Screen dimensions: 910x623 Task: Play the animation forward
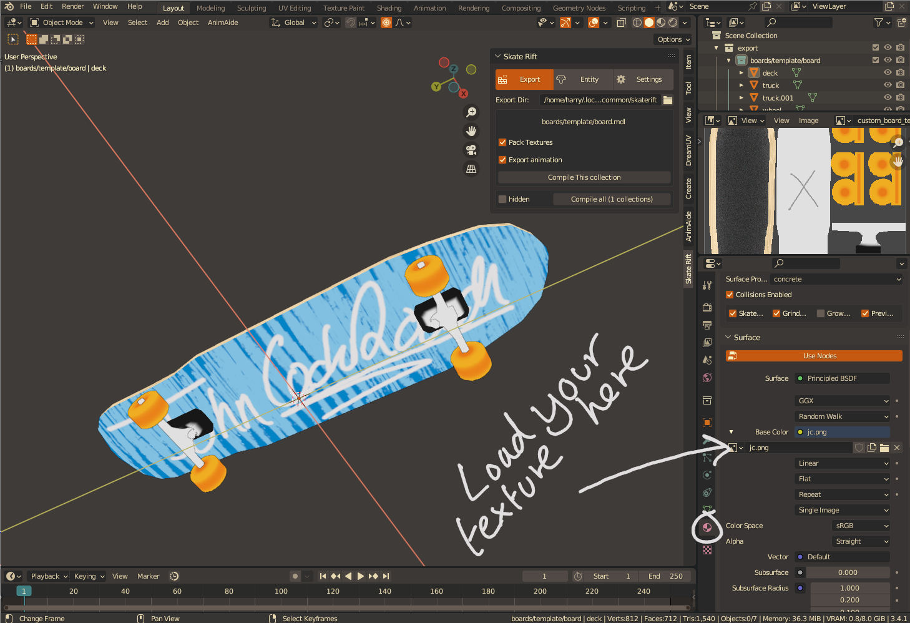[360, 576]
